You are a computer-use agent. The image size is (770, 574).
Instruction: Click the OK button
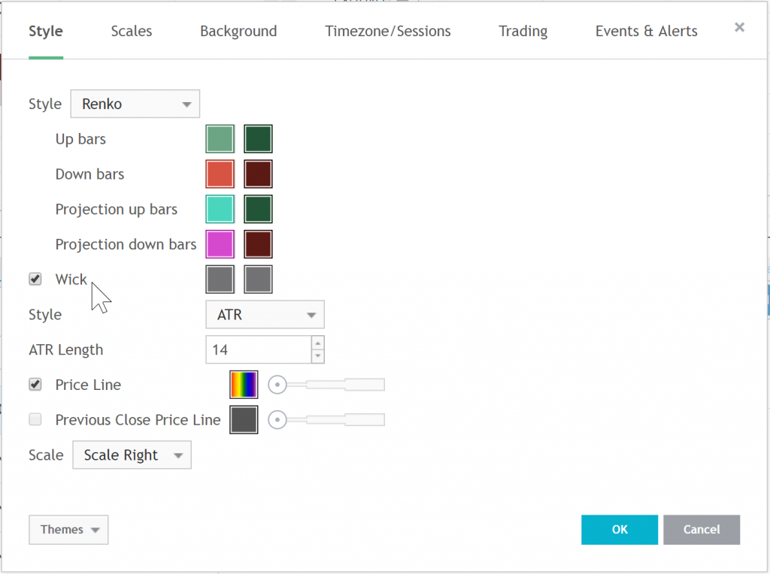pos(619,530)
